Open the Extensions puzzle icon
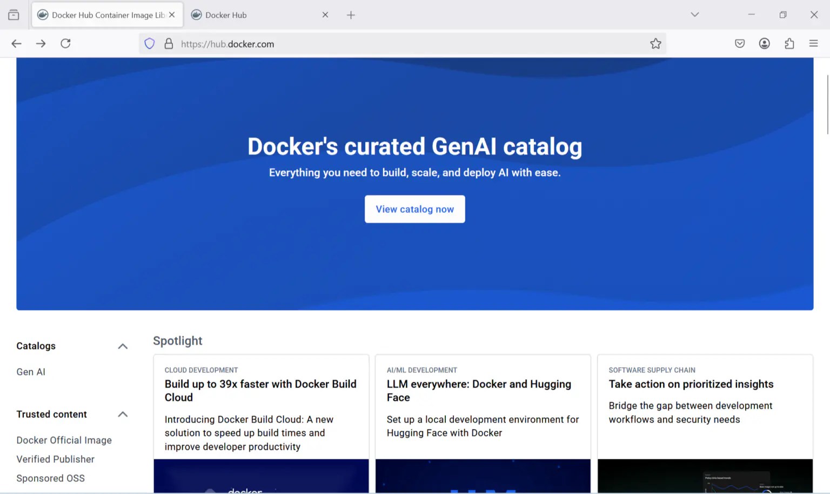Screen dimensions: 830x494 click(x=789, y=44)
